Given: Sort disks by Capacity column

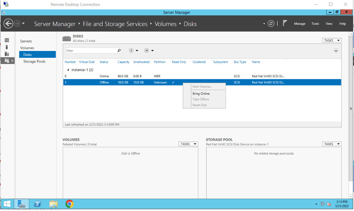Looking at the screenshot, I should click(x=124, y=62).
